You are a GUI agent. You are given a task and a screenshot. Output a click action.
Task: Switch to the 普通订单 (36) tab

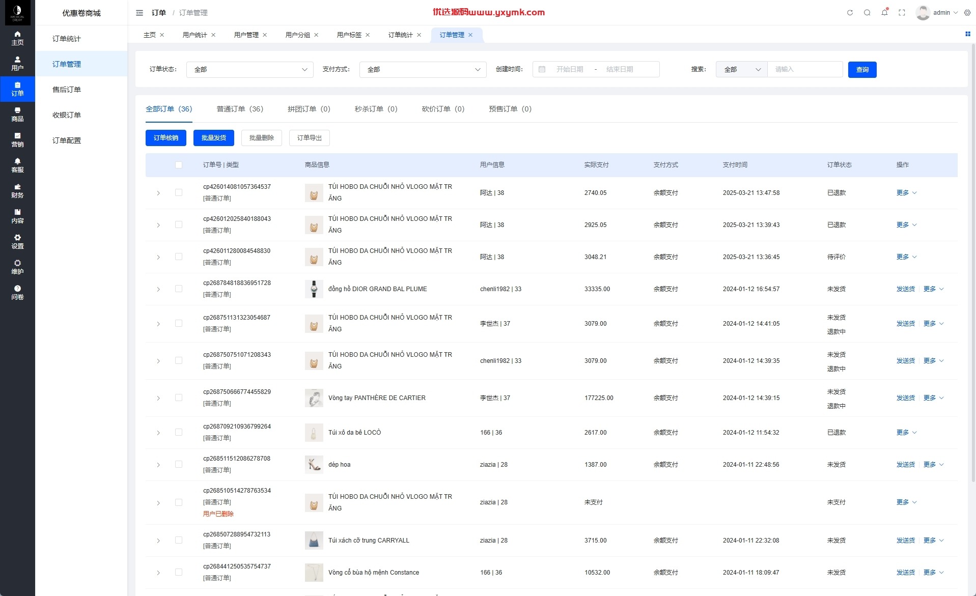pos(240,109)
